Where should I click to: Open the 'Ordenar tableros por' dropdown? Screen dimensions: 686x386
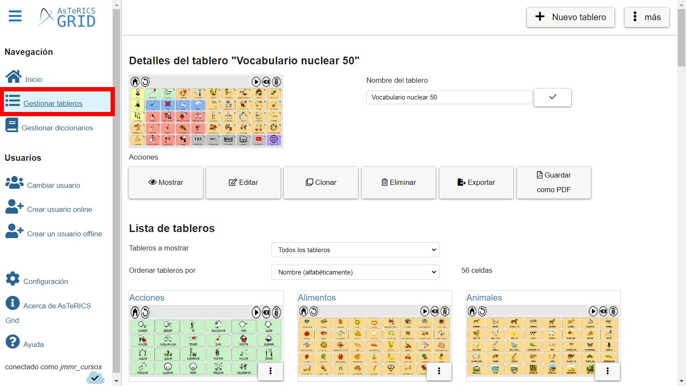(x=355, y=272)
